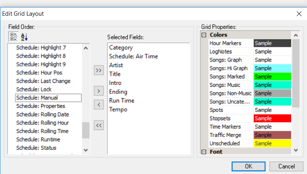The height and width of the screenshot is (174, 307).
Task: Click the add single field (>) button
Action: coord(98,91)
